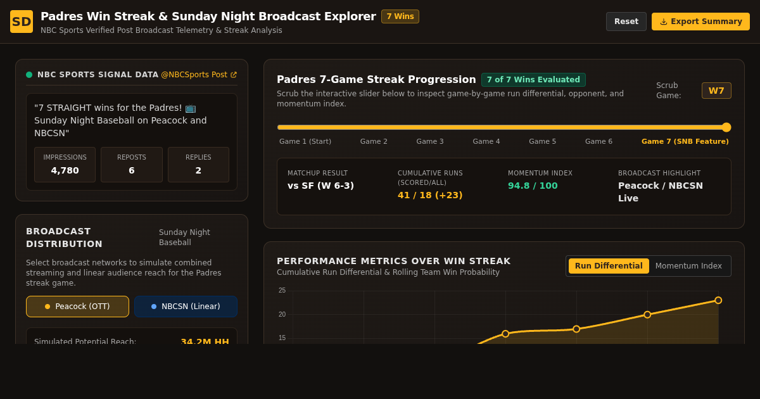Click the chart point at value 20
The image size is (760, 399).
click(647, 315)
